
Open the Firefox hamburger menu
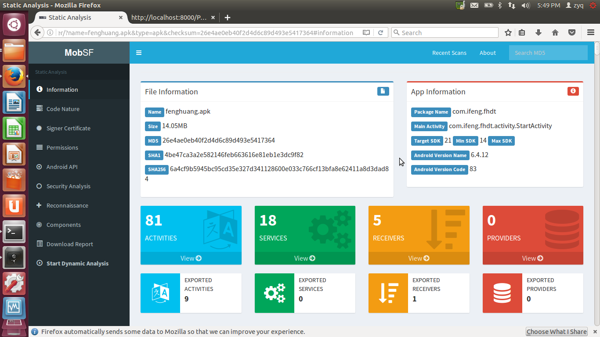click(x=591, y=32)
